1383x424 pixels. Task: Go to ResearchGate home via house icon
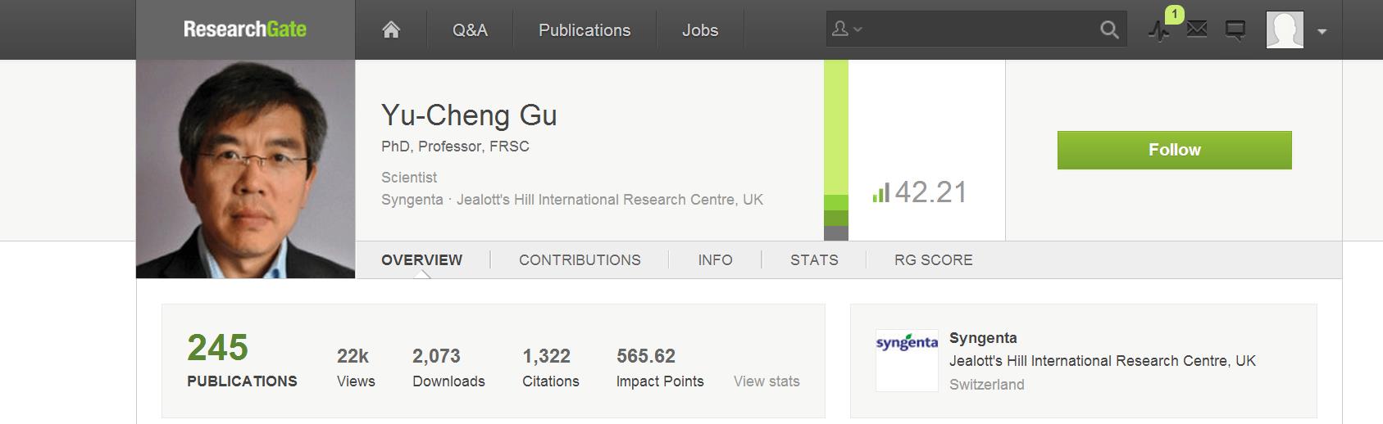tap(391, 30)
